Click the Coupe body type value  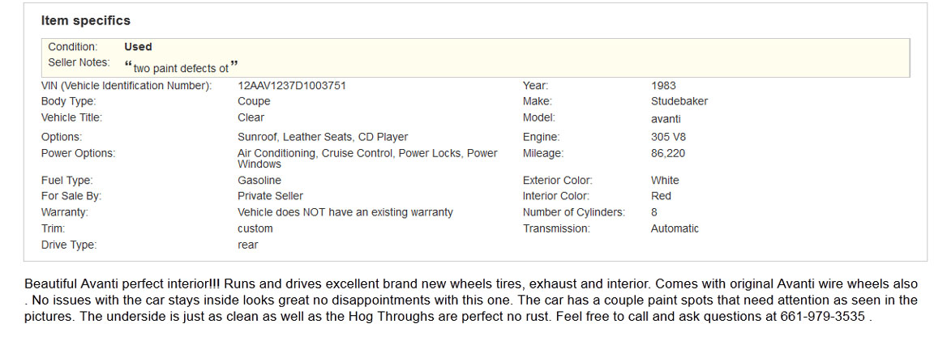(254, 102)
